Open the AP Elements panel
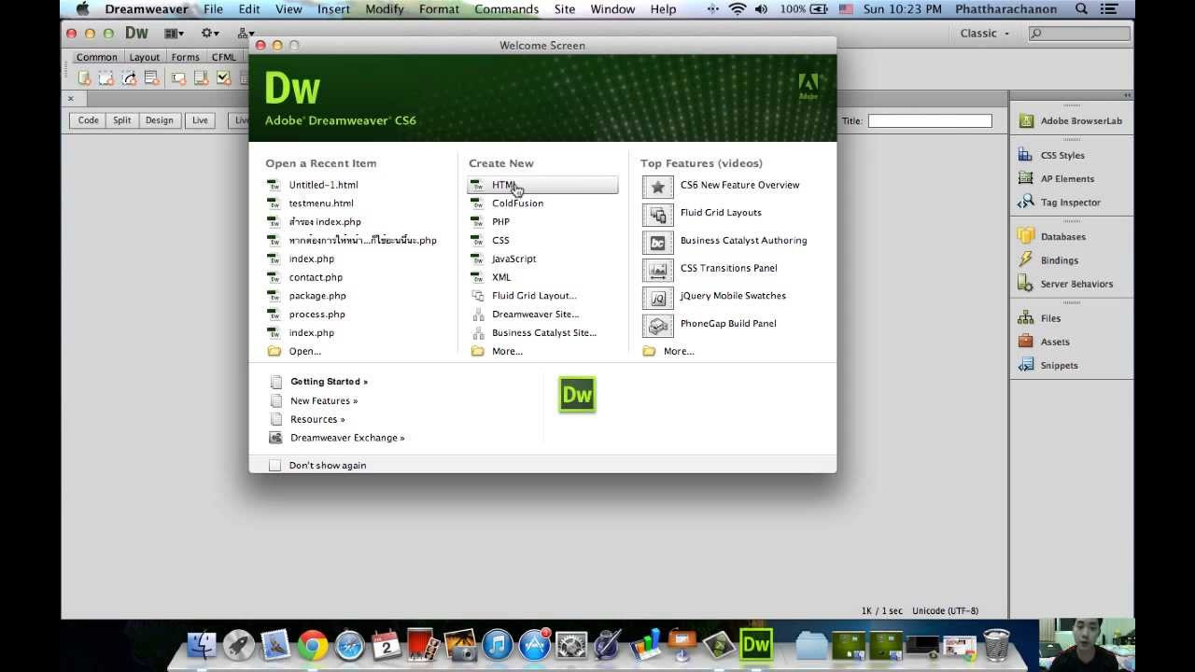The height and width of the screenshot is (672, 1195). 1057,178
